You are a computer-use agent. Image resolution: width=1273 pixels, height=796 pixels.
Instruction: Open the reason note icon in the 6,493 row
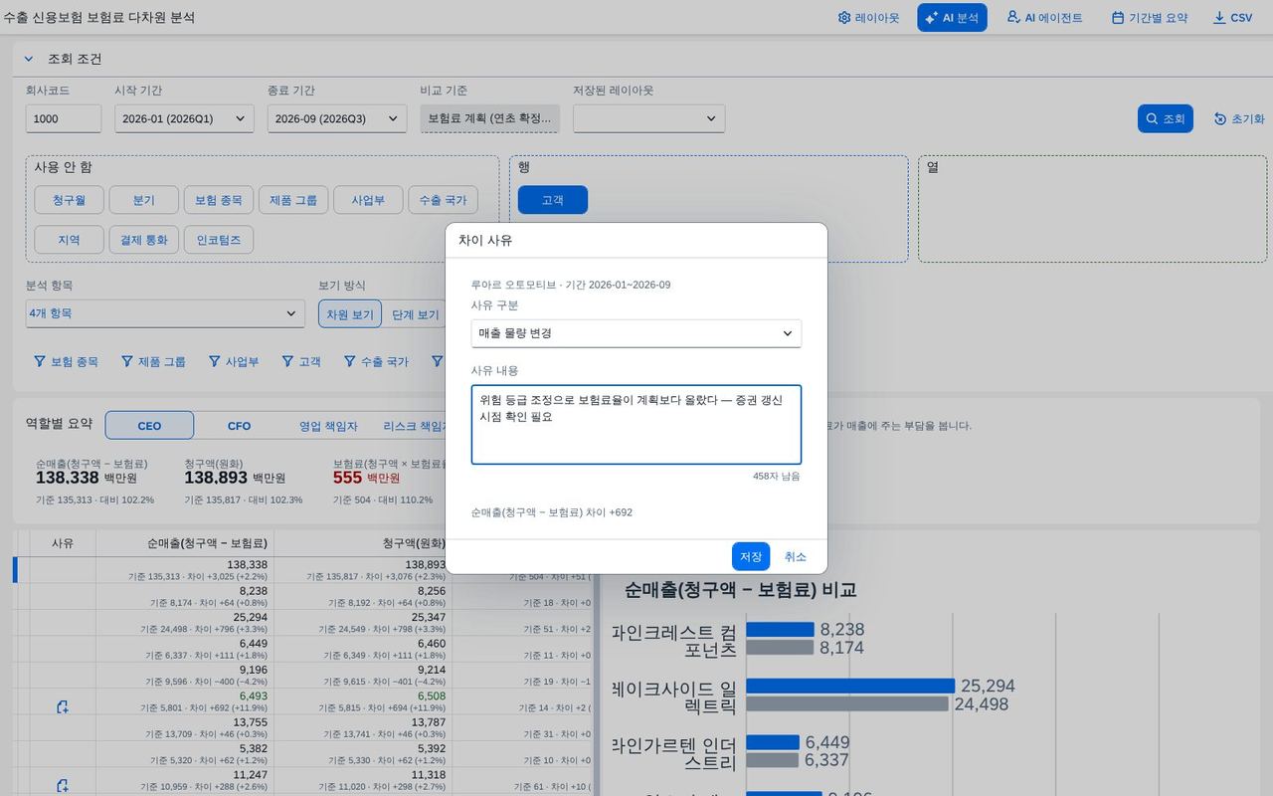coord(62,707)
